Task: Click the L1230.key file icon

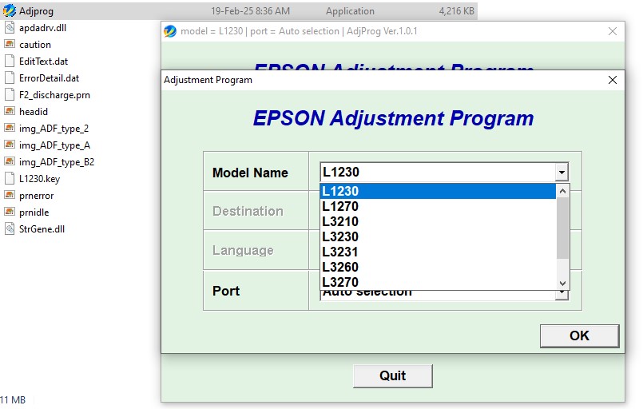Action: click(10, 178)
